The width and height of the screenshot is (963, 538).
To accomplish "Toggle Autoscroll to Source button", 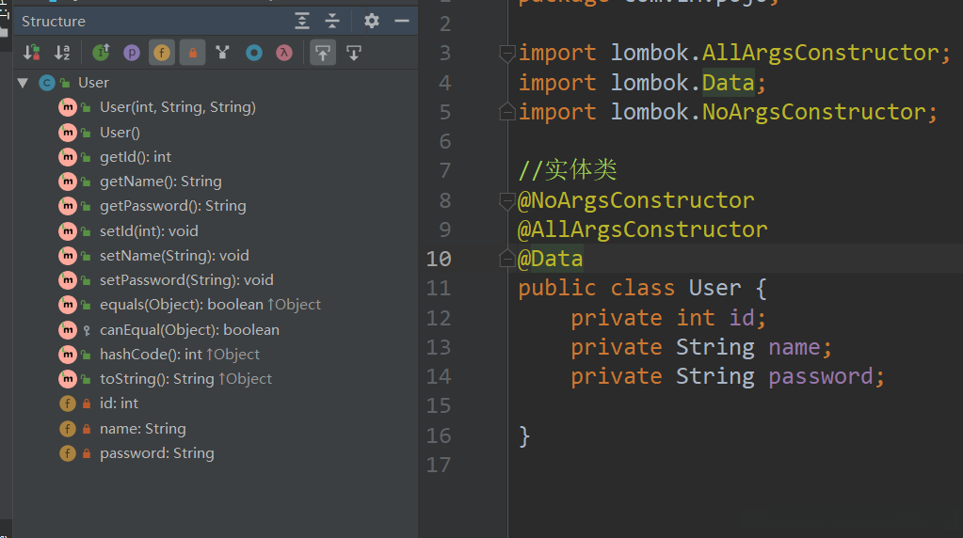I will click(x=323, y=53).
